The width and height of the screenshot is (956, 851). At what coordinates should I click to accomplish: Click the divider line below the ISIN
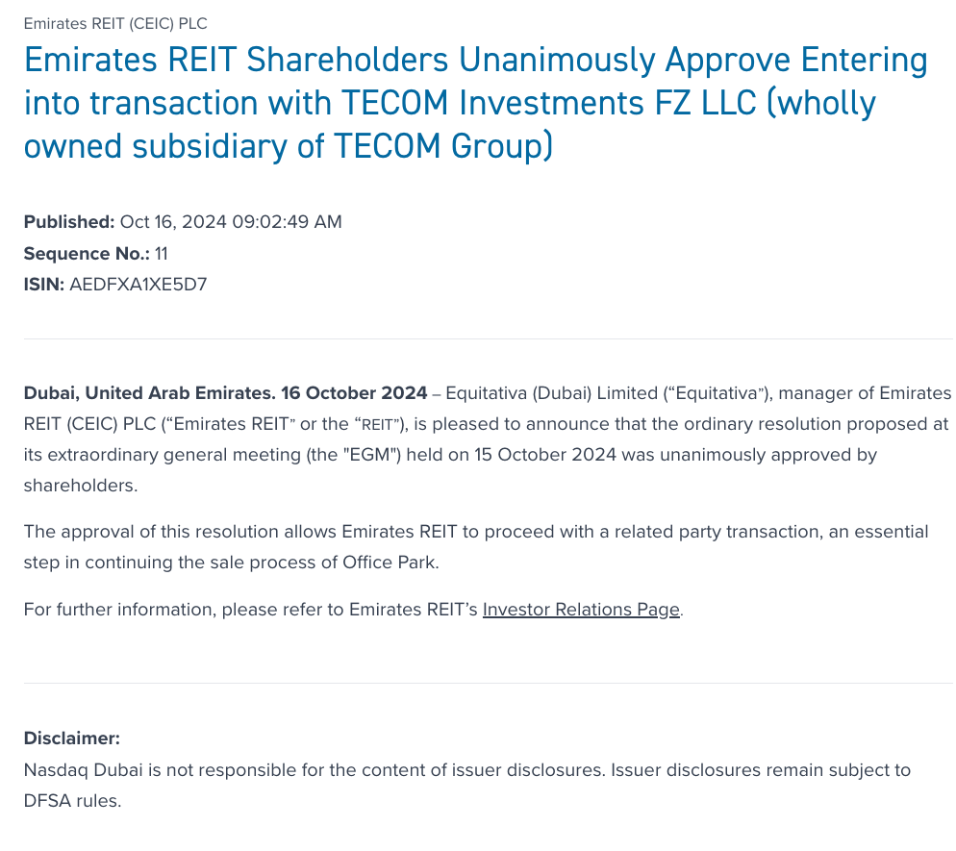click(x=488, y=338)
